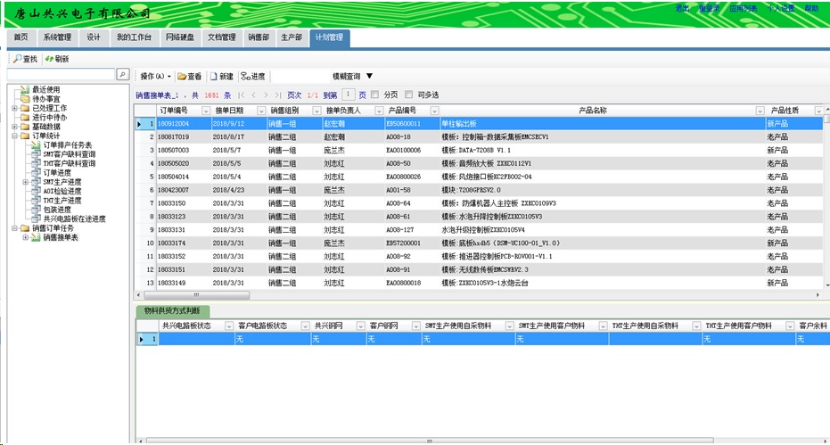
Task: Click the page number input field
Action: (x=349, y=95)
